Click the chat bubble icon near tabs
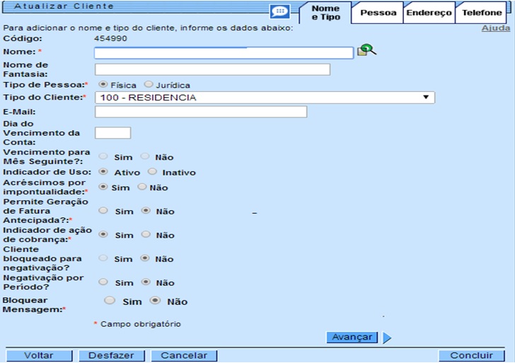Screen dimensions: 515x363 point(280,12)
